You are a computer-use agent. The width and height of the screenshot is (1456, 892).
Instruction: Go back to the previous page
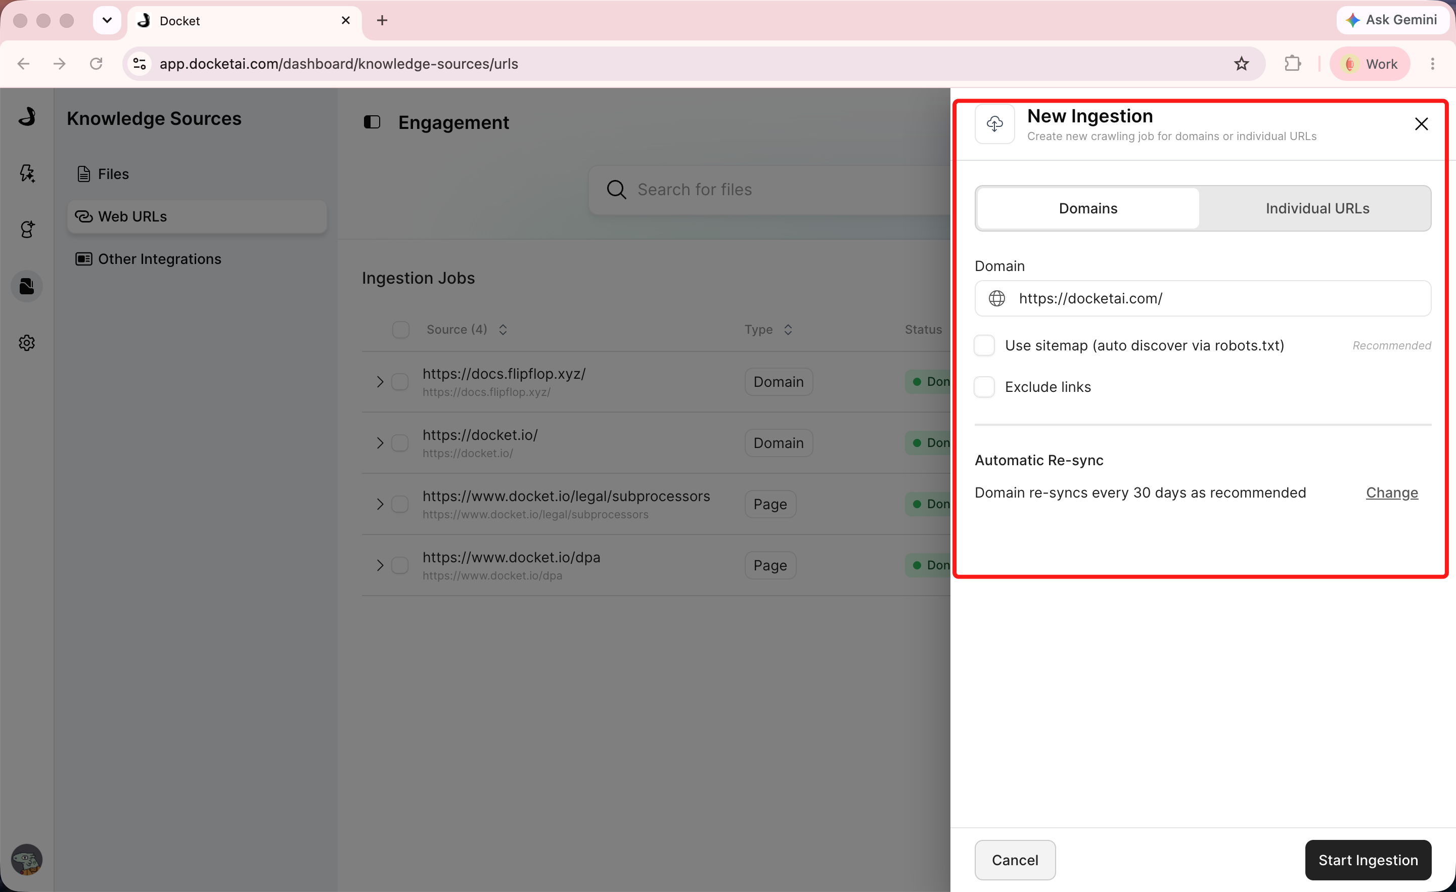click(24, 64)
